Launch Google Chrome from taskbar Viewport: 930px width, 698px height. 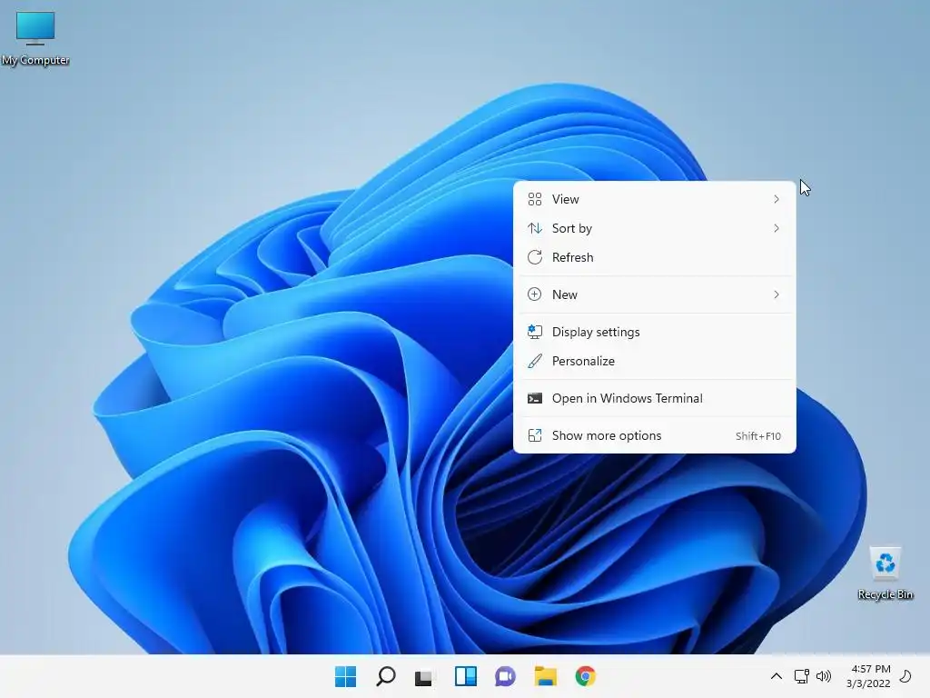coord(586,676)
